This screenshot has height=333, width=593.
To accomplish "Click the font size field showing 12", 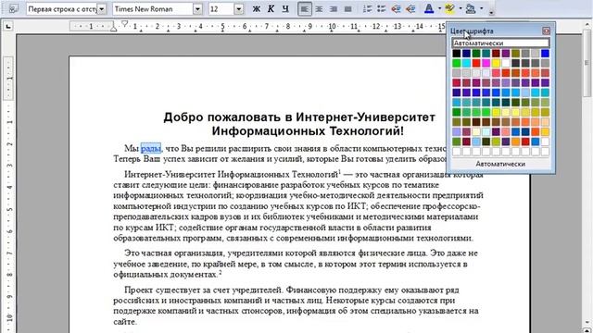I will click(x=221, y=9).
